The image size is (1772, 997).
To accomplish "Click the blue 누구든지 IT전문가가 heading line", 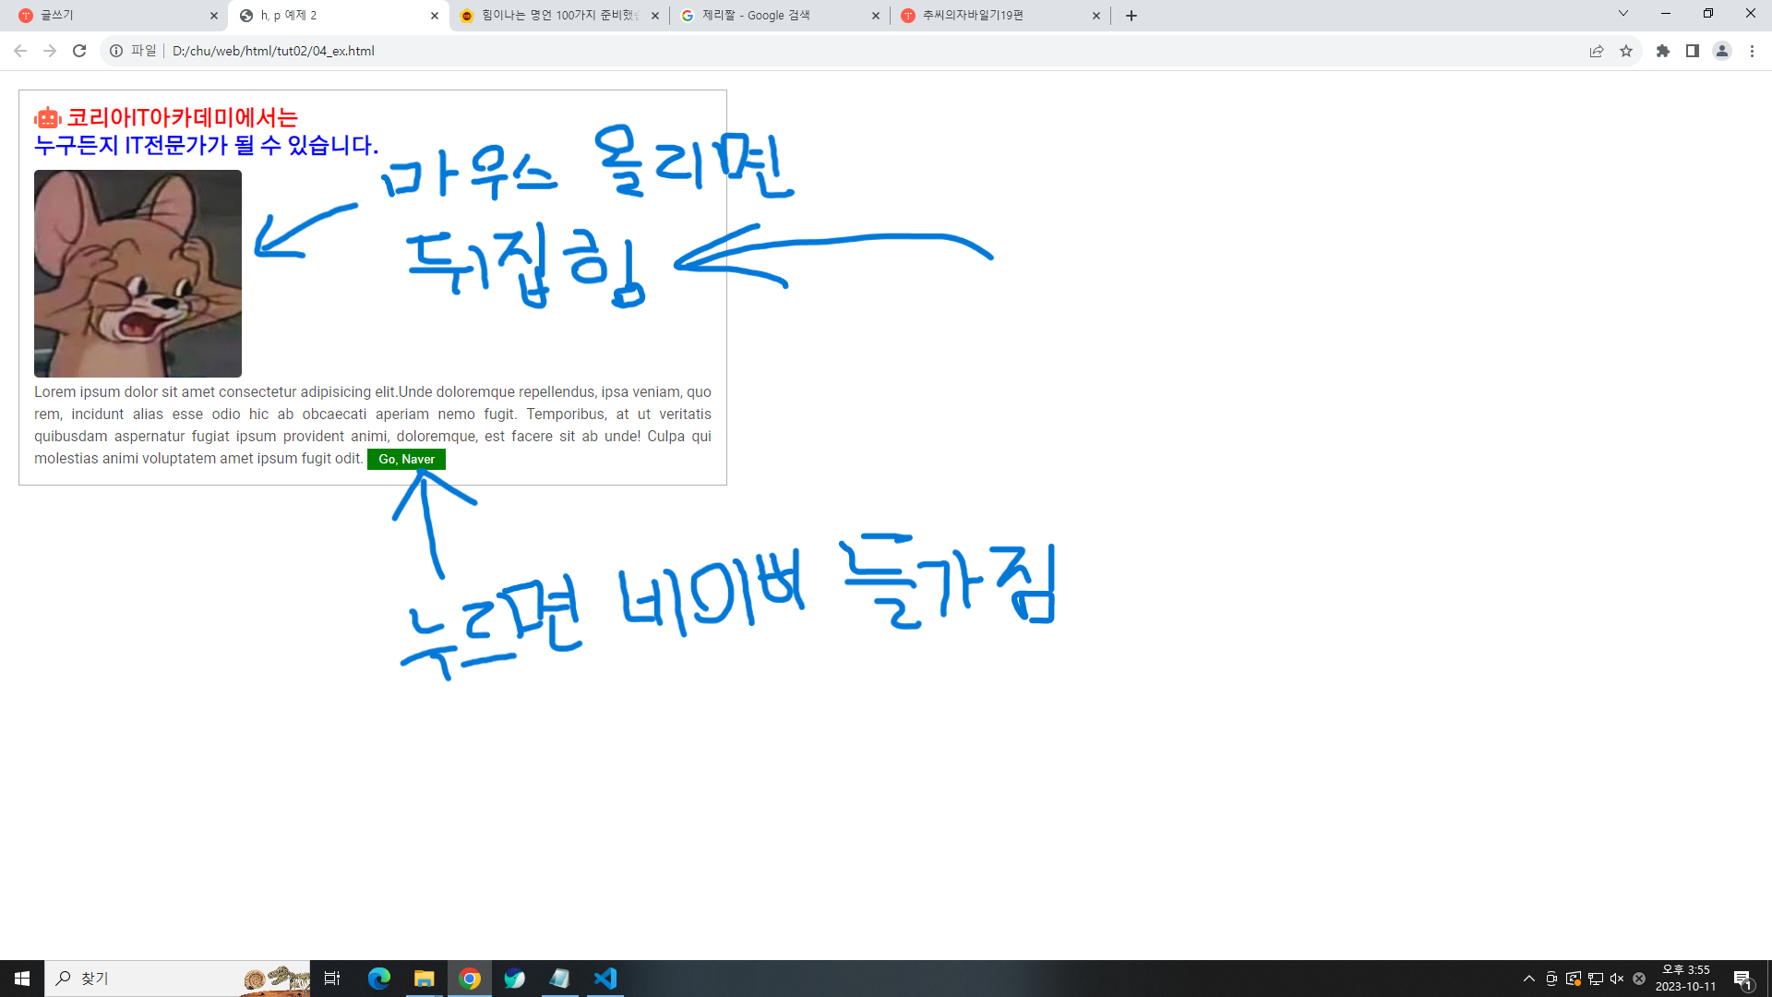I will (206, 145).
